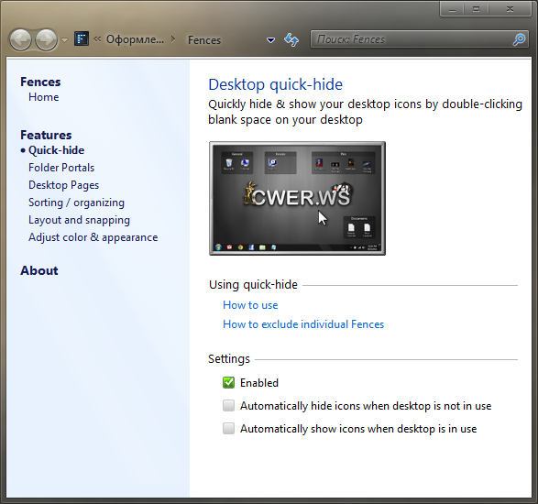Screen dimensions: 538x504
Task: Click the refresh arrows icon
Action: [x=291, y=39]
